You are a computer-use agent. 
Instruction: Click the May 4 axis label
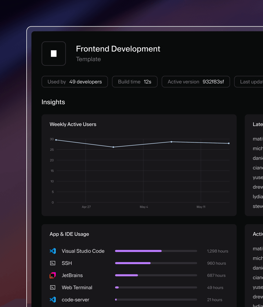point(144,207)
